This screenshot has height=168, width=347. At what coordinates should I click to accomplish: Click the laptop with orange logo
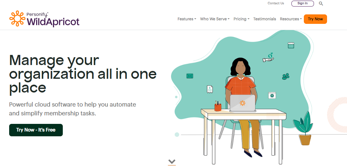[243, 103]
